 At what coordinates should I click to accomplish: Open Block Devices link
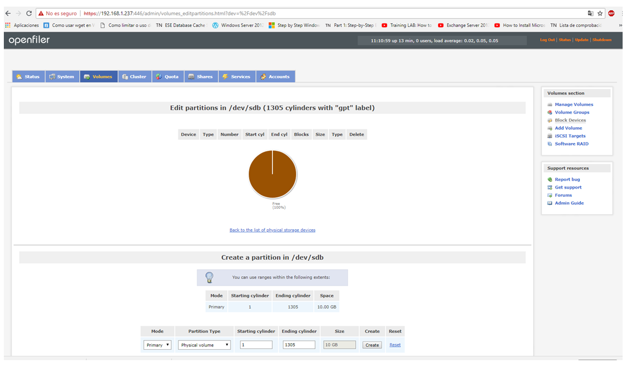570,120
